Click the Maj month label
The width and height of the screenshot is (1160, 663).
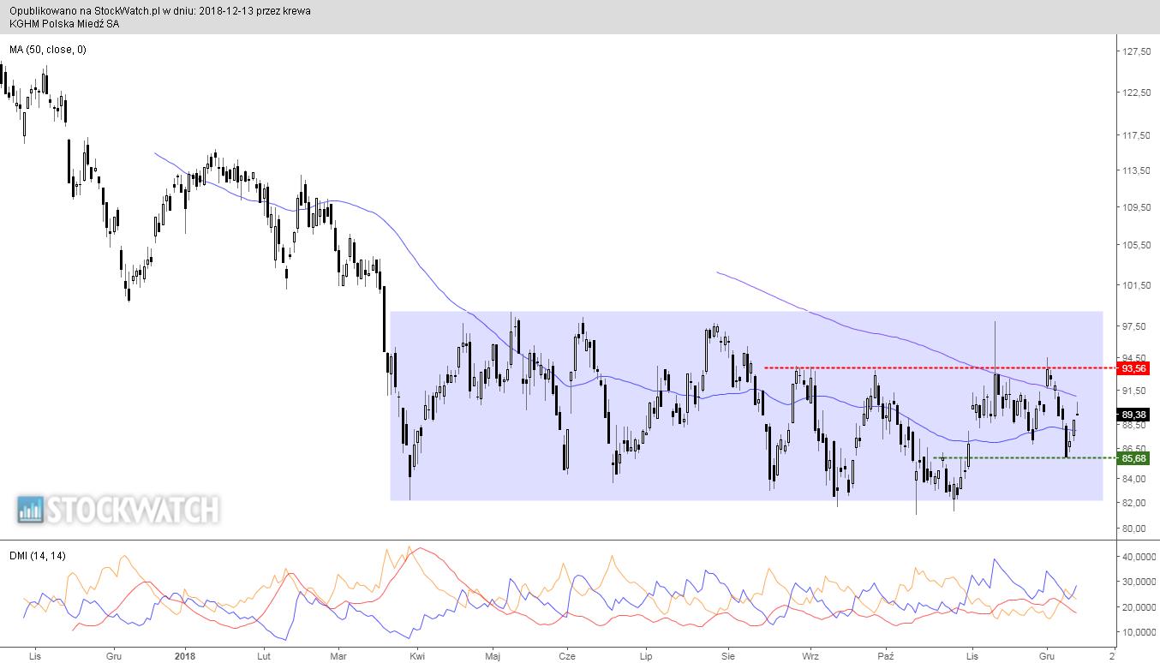pos(493,656)
